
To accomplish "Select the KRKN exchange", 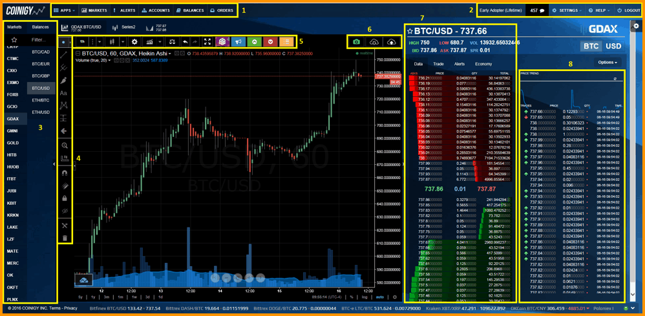I will 12,215.
